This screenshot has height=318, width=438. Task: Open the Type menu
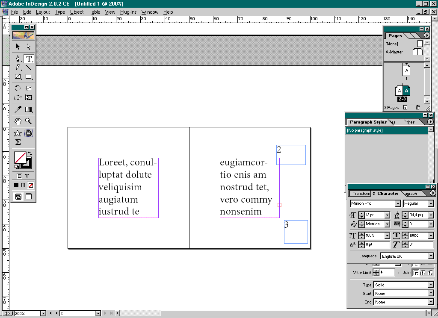[60, 12]
